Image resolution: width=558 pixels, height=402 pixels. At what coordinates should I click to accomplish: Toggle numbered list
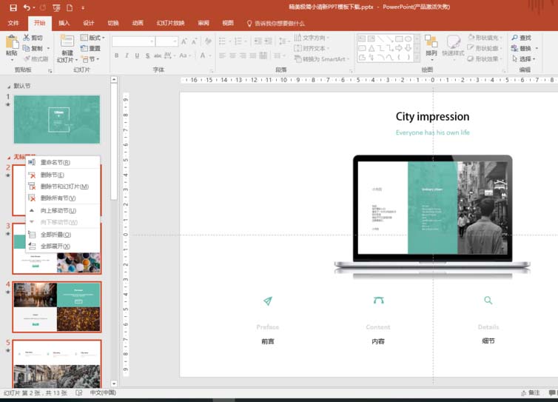pyautogui.click(x=238, y=41)
